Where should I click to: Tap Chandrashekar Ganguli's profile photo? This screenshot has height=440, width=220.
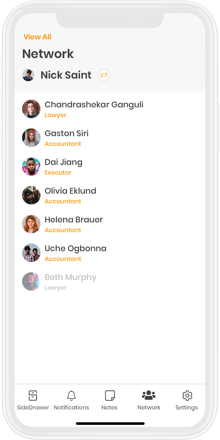click(x=31, y=109)
